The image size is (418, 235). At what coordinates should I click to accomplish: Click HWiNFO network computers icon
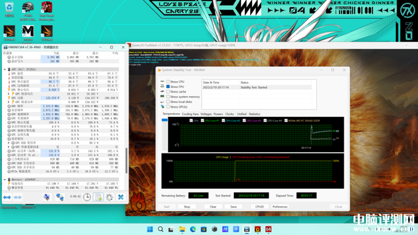59,197
